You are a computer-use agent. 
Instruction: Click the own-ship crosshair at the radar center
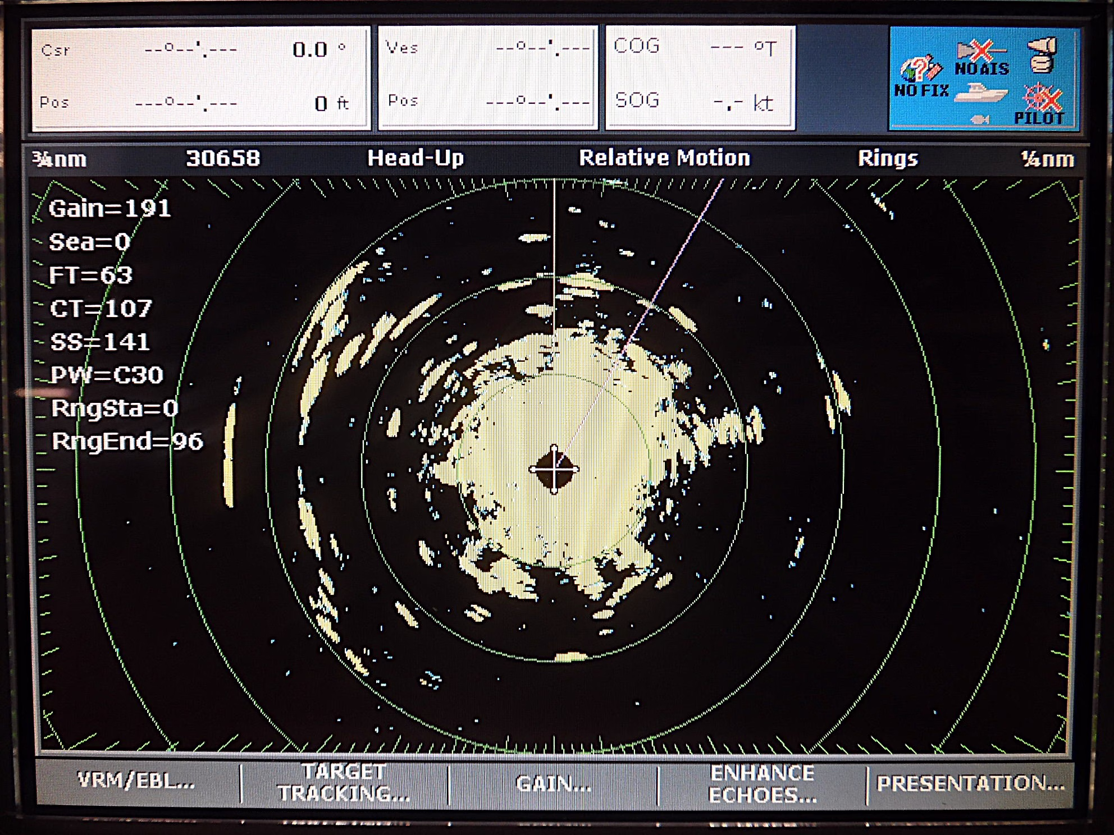click(554, 470)
